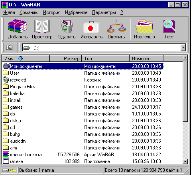191x175 pixels.
Task: Click the Удалить recycle bin toolbar icon
Action: click(x=67, y=26)
